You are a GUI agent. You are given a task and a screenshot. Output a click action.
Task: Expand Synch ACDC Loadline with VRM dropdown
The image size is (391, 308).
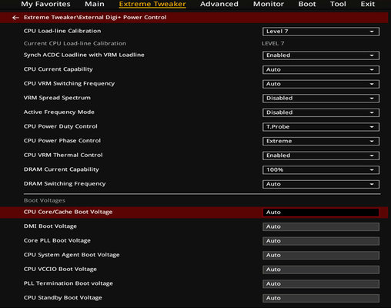(x=321, y=55)
